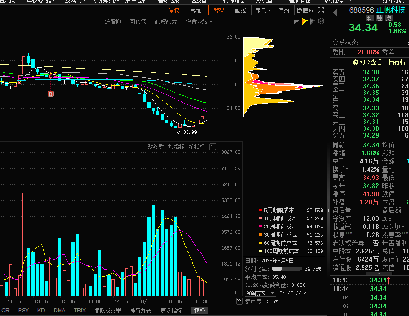Screen dimensions: 409x316
Task: Go to previous stock with left arrow
Action: [335, 12]
